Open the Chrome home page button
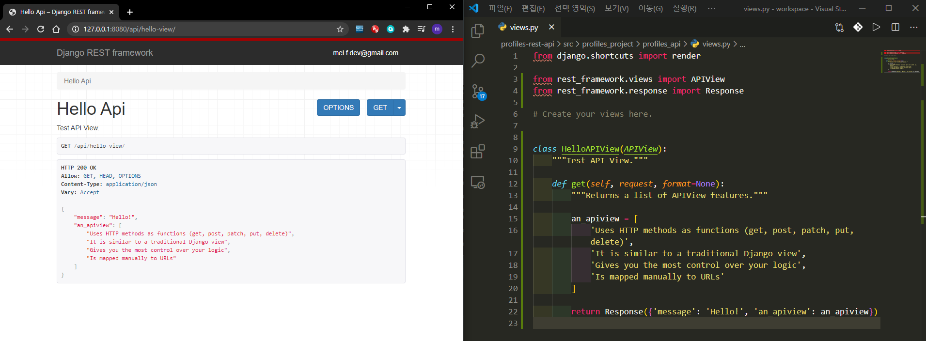The width and height of the screenshot is (926, 341). 56,29
